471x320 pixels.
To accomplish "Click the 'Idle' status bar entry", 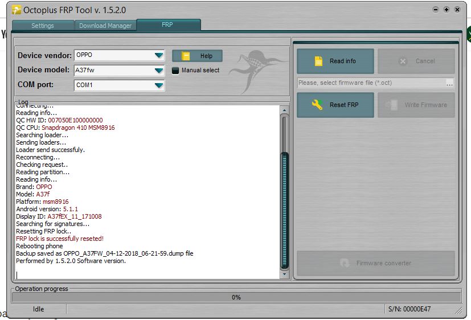I will pos(39,309).
